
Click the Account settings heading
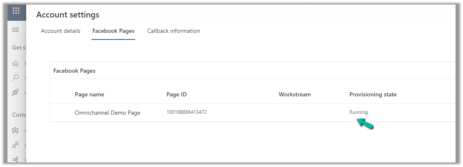(x=68, y=15)
